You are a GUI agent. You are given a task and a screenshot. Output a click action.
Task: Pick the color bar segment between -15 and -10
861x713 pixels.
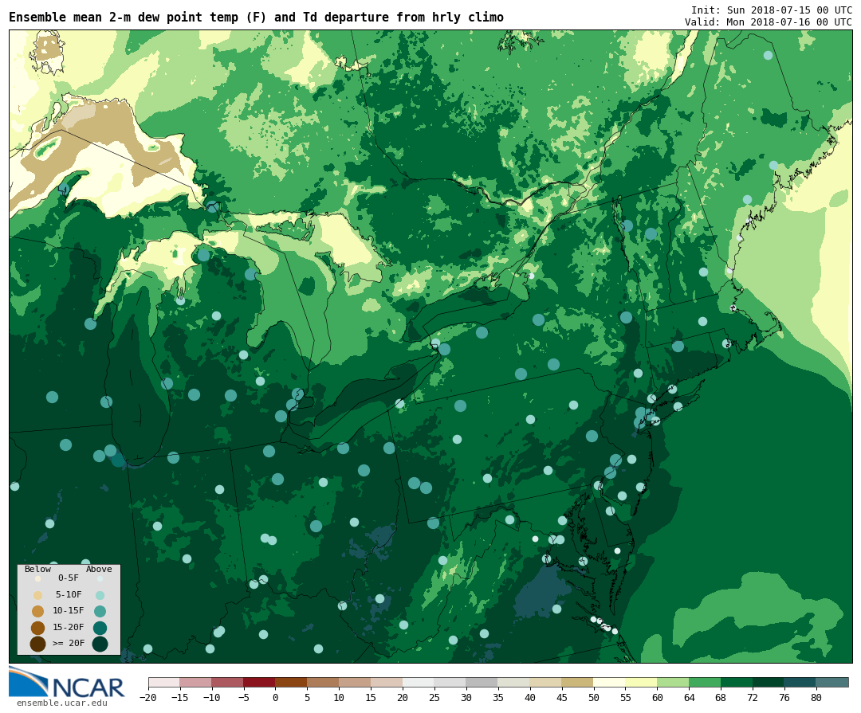coord(195,682)
